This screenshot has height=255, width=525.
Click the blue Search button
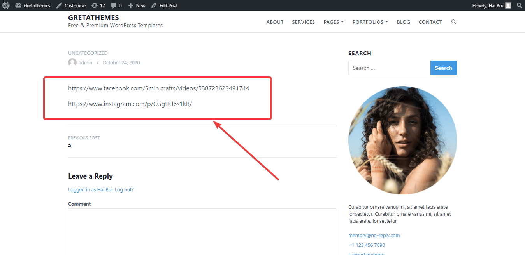443,68
